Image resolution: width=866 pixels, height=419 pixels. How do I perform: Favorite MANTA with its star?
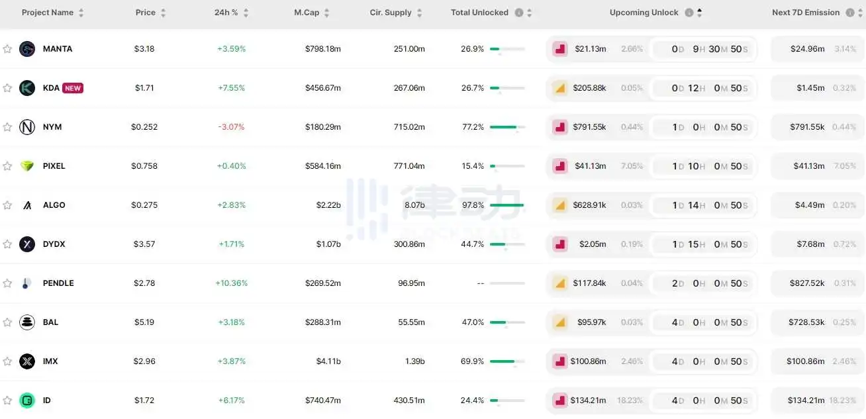click(7, 49)
